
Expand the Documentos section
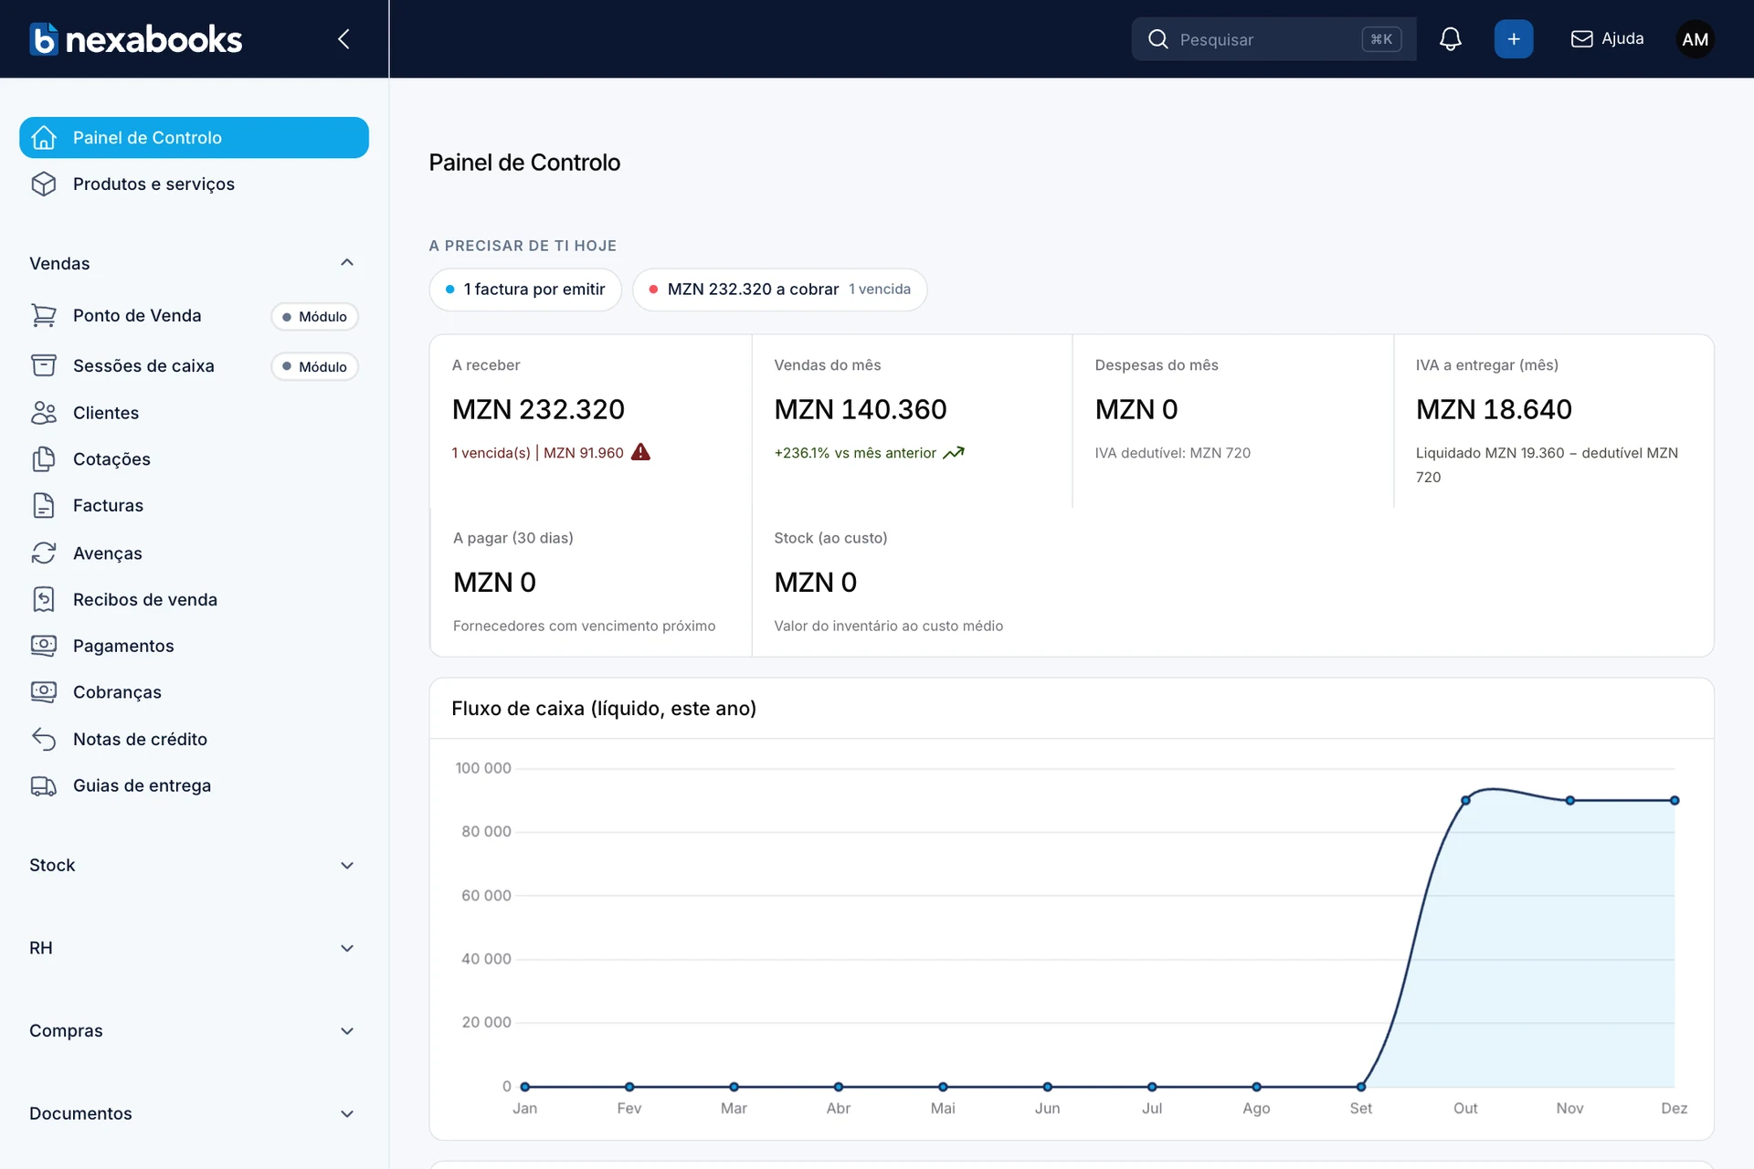(x=347, y=1114)
